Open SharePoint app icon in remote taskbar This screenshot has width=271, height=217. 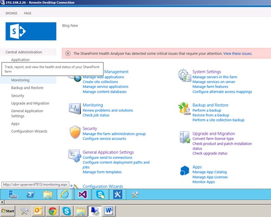[100, 194]
